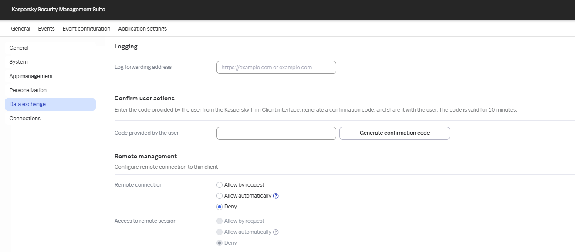This screenshot has width=575, height=252.
Task: Click Generate confirmation code
Action: pyautogui.click(x=394, y=133)
